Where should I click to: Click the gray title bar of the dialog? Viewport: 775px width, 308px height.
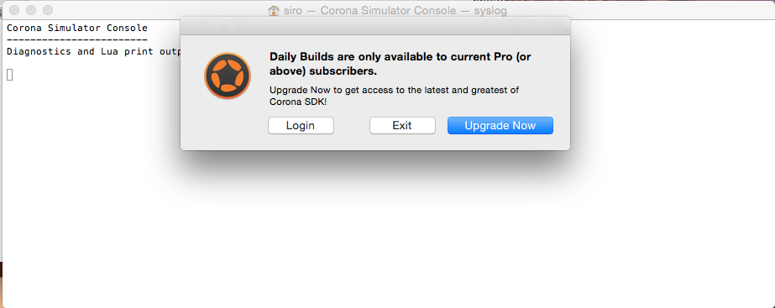pyautogui.click(x=375, y=26)
